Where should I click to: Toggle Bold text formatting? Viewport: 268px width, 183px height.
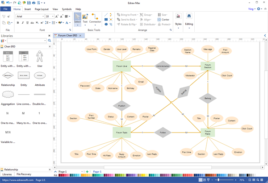coord(17,23)
